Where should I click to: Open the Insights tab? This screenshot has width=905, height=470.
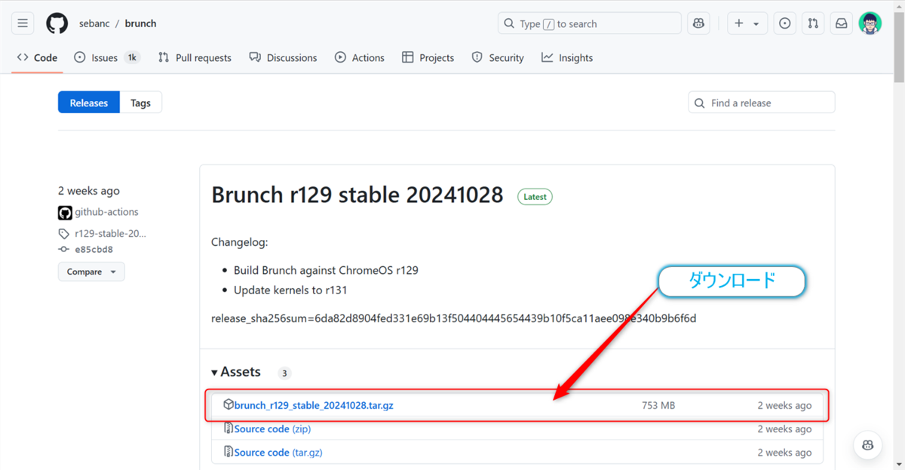point(567,57)
